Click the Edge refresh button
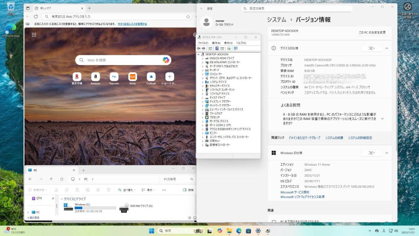 pyautogui.click(x=36, y=16)
